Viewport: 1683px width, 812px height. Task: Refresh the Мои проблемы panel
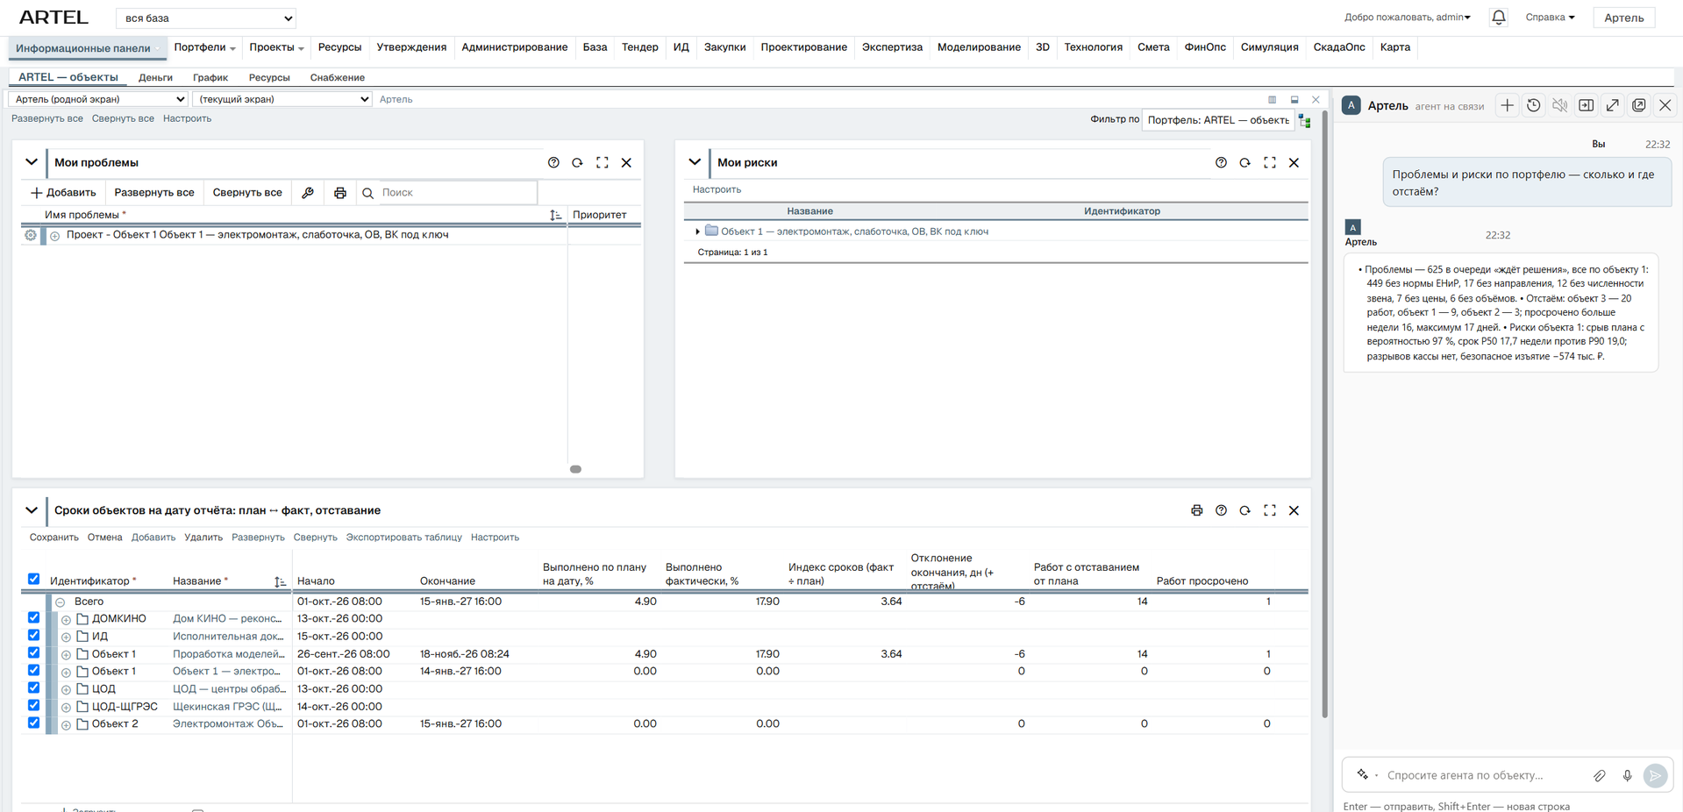(577, 162)
